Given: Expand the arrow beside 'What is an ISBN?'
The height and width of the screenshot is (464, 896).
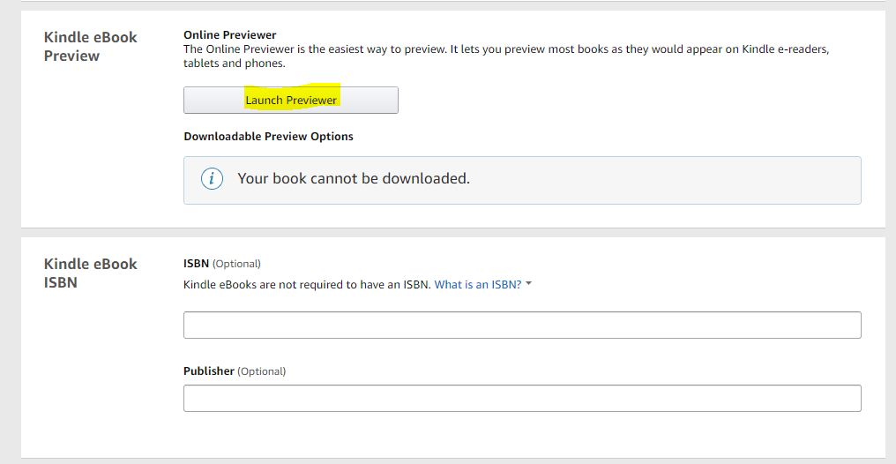Looking at the screenshot, I should point(528,284).
